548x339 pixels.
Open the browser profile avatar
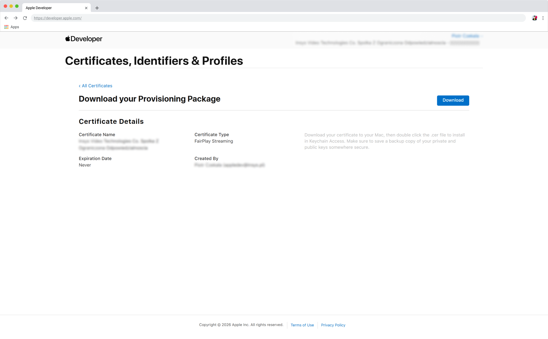[x=535, y=18]
